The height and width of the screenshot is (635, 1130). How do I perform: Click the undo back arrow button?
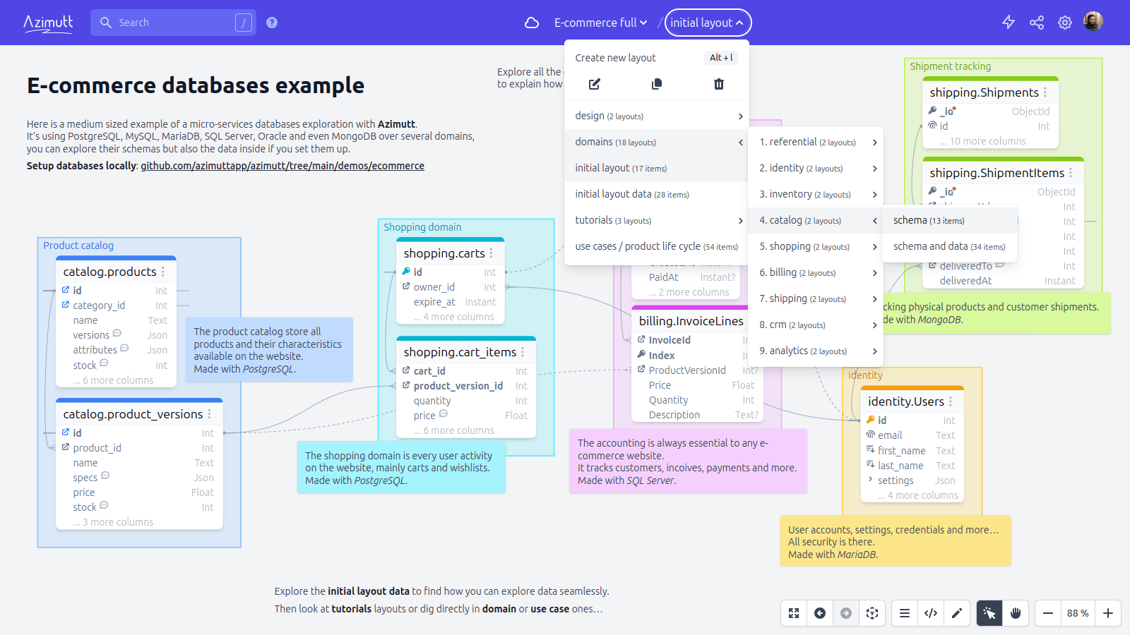coord(820,613)
